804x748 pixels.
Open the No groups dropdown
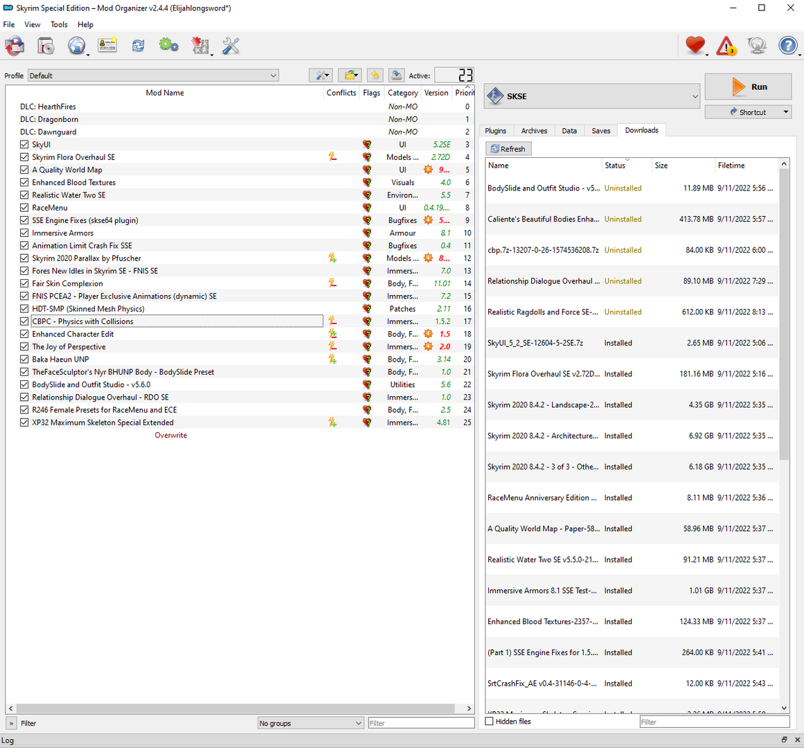point(310,723)
